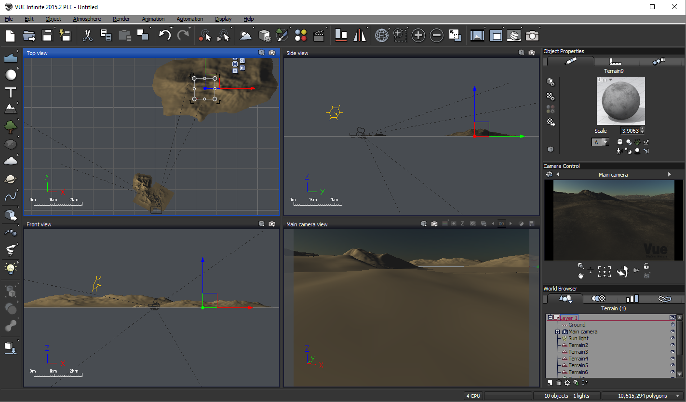This screenshot has height=402, width=686.
Task: Click the scissors Cut icon
Action: pyautogui.click(x=87, y=35)
